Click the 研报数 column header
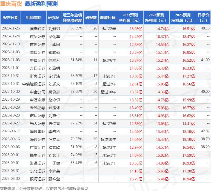 (x=91, y=17)
